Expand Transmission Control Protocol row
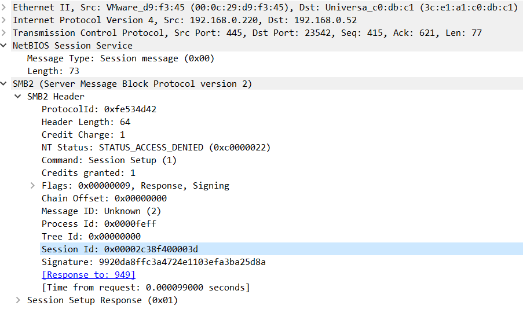 [3, 32]
